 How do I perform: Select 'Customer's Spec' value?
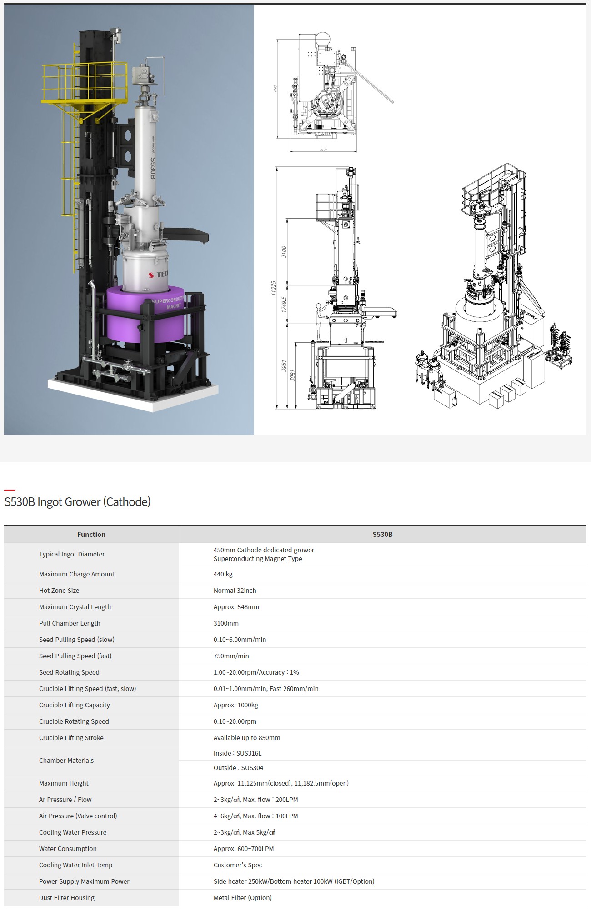point(238,865)
